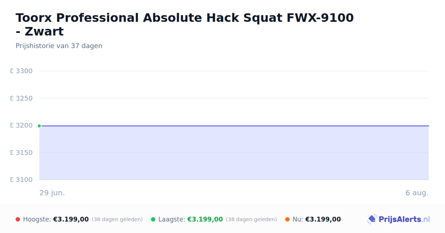Screen dimensions: 445x233
Task: Click the green Laagste indicator dot
Action: tap(153, 219)
